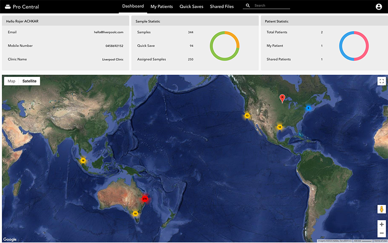Switch map to Map view

click(11, 81)
